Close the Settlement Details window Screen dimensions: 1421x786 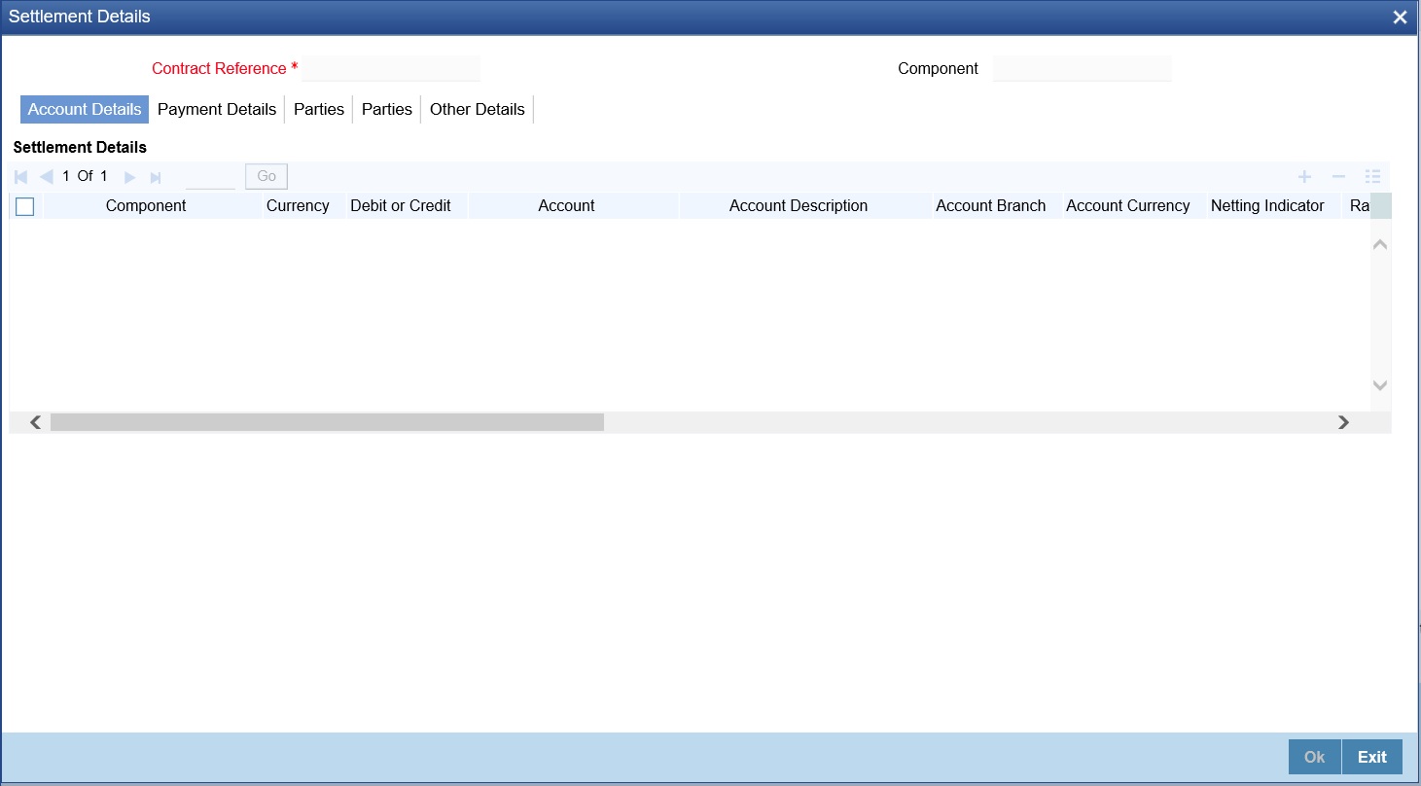coord(1400,18)
